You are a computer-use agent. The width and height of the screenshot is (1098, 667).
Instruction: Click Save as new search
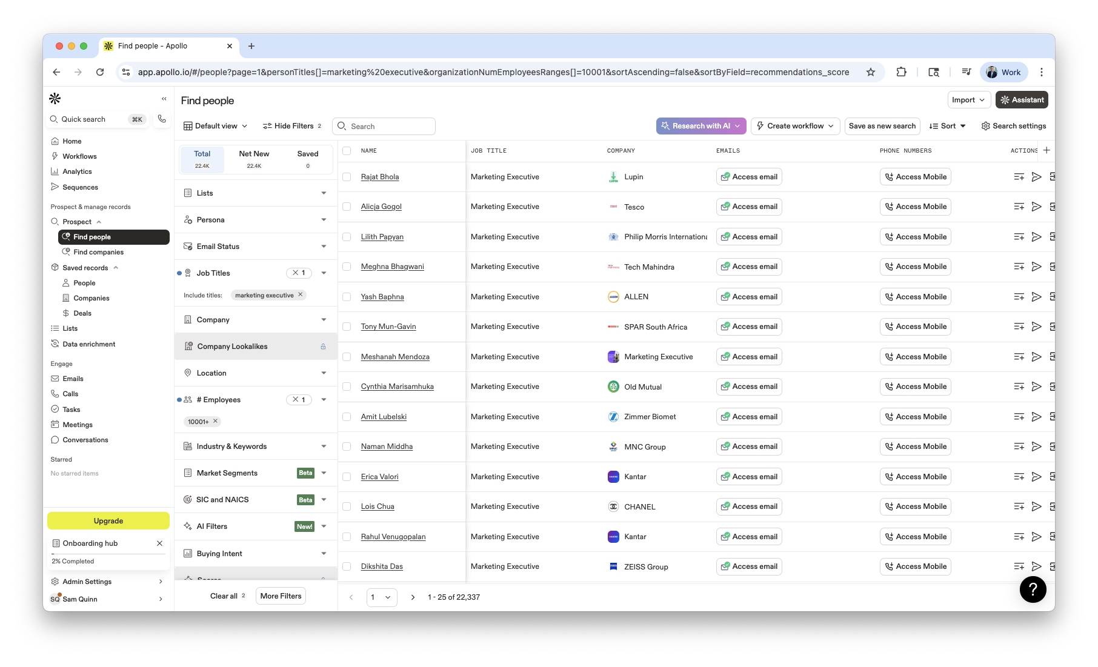[x=882, y=126]
